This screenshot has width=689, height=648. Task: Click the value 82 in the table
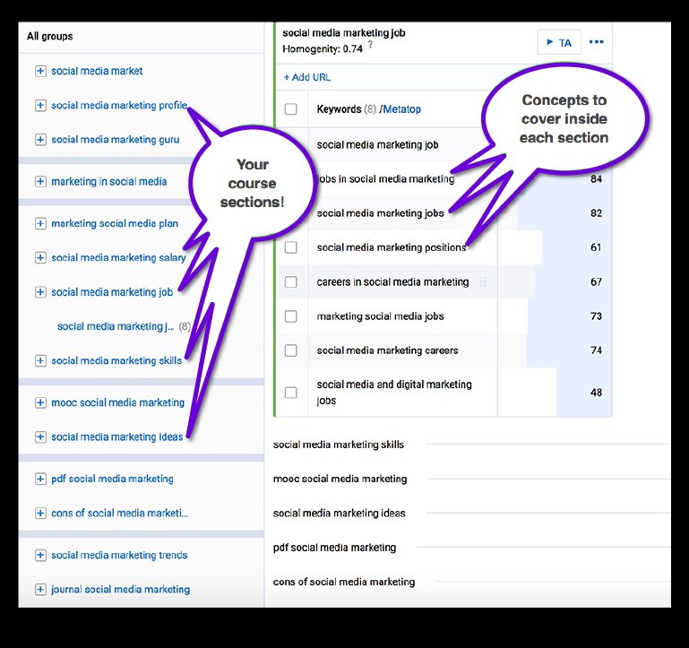click(x=596, y=213)
